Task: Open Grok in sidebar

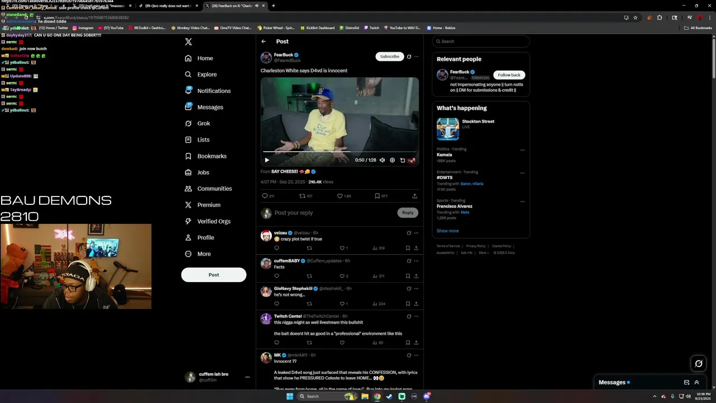Action: [197, 123]
